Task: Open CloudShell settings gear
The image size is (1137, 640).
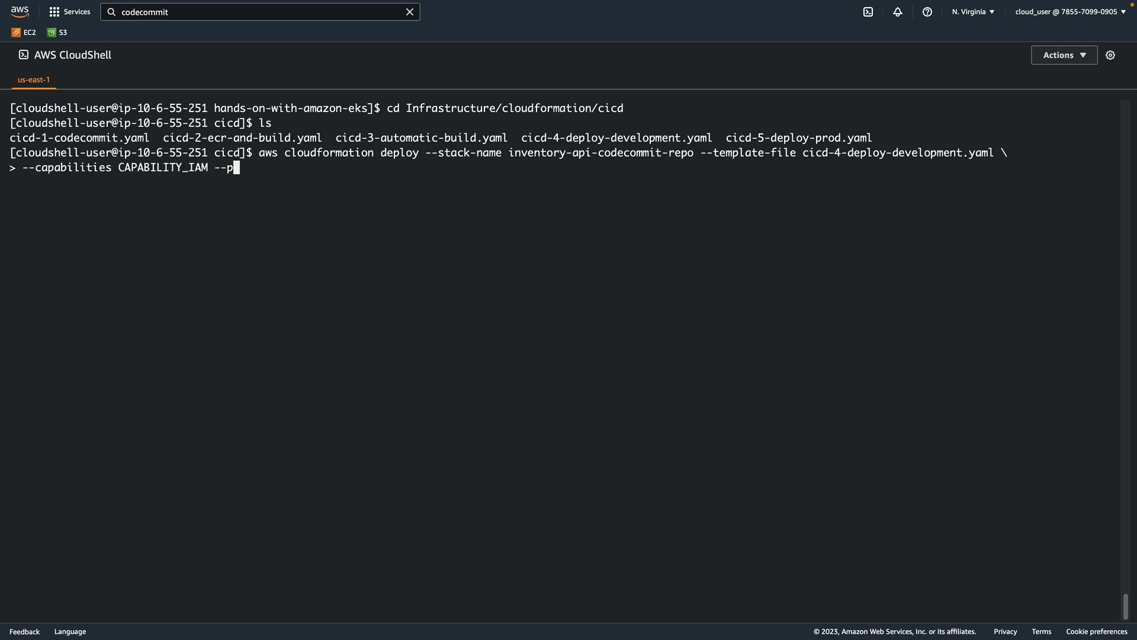Action: tap(1110, 55)
